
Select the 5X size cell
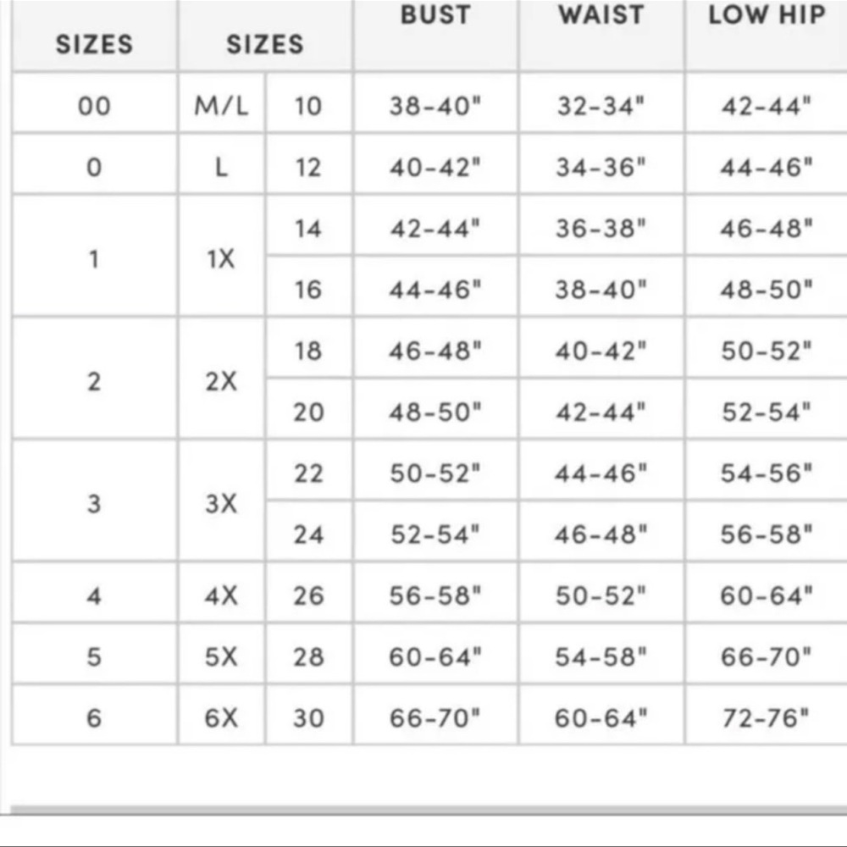221,656
